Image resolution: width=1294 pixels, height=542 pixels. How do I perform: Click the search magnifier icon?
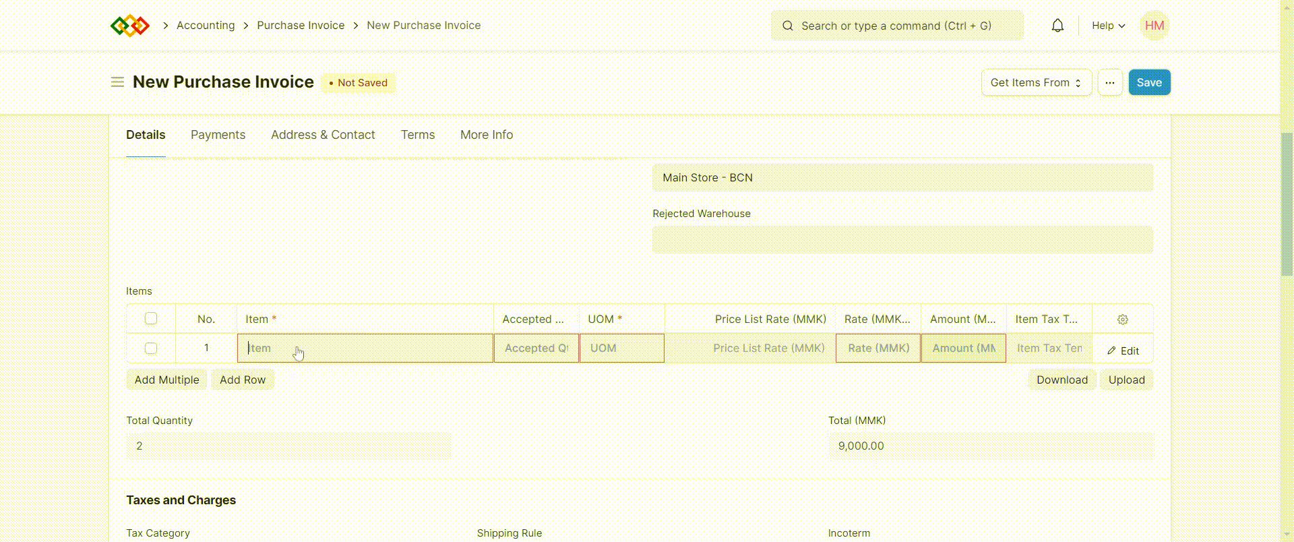pos(787,26)
